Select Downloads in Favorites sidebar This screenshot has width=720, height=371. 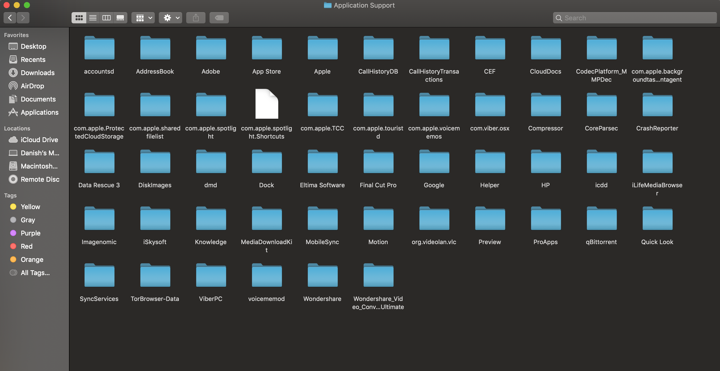[38, 73]
